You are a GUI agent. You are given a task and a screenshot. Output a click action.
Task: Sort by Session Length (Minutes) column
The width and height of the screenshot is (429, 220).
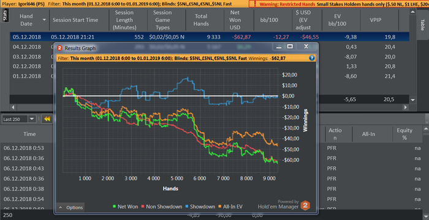click(128, 20)
